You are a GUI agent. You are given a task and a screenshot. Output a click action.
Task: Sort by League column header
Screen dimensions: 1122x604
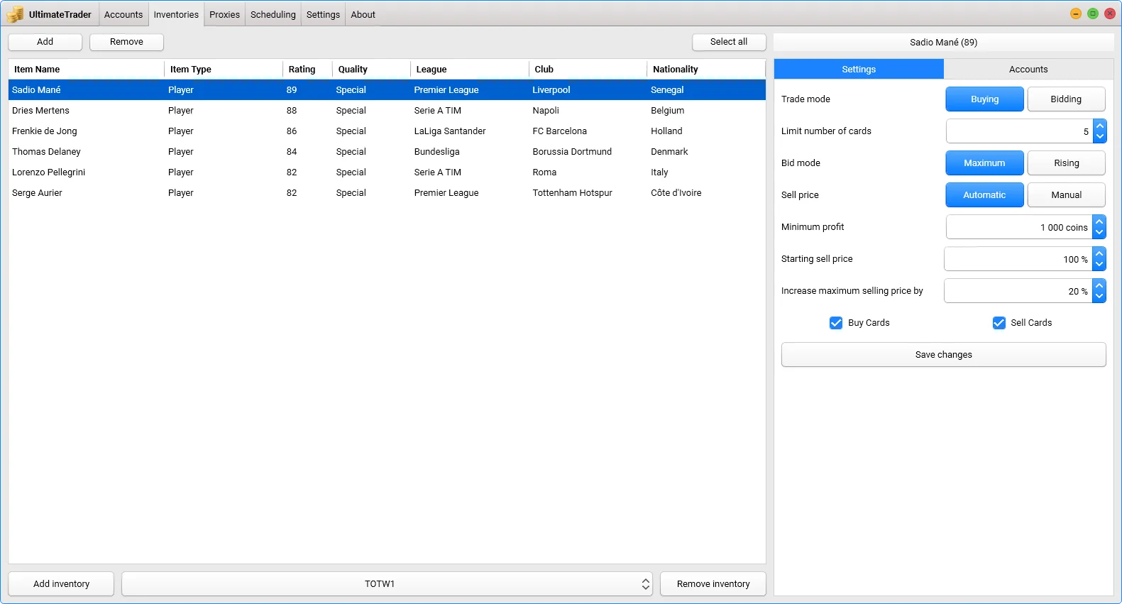tap(469, 70)
